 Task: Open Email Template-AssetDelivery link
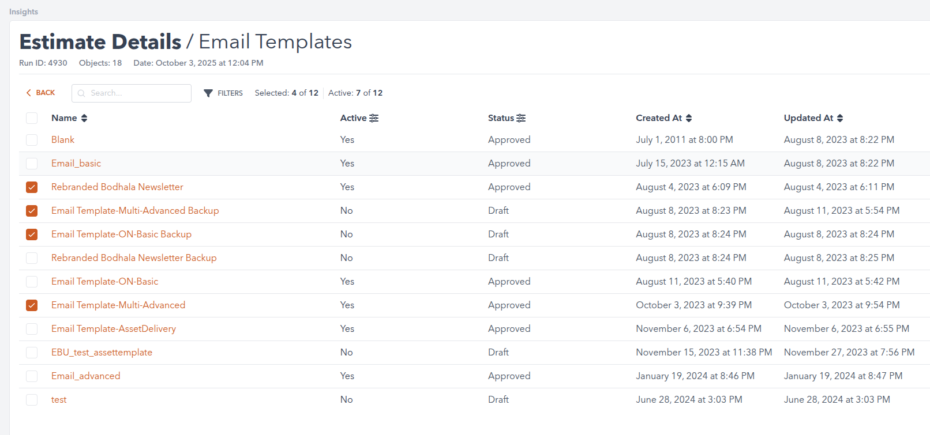(113, 329)
